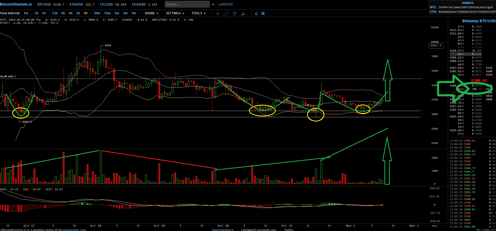
Task: Open the SETTINGS dropdown menu
Action: 175,13
